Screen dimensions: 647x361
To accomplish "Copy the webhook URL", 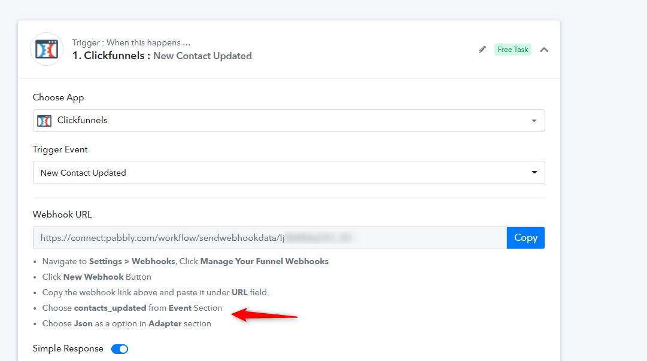I will click(x=526, y=238).
